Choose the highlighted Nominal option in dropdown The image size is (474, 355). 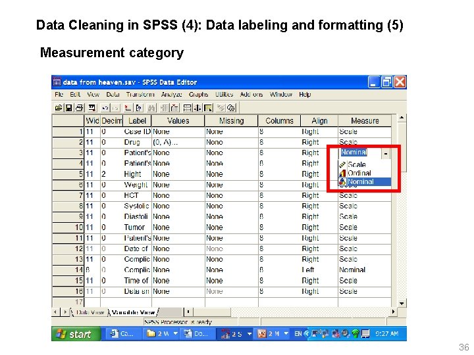(x=365, y=181)
